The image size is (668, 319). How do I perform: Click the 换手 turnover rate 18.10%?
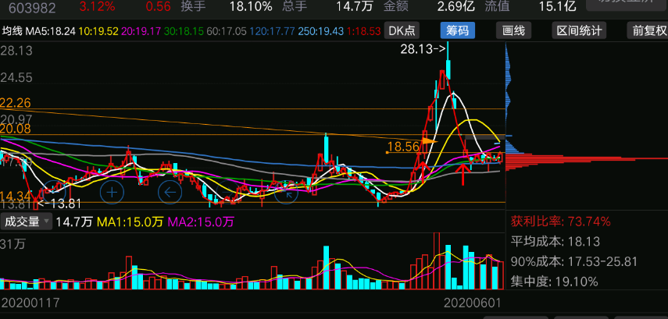coord(251,6)
